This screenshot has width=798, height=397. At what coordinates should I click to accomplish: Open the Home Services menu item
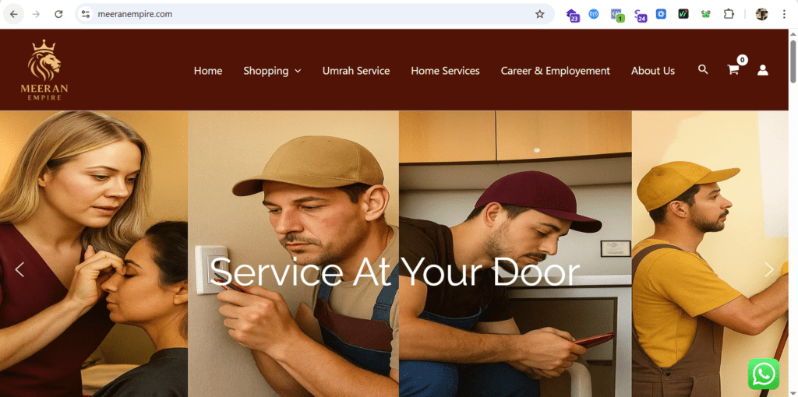(445, 71)
